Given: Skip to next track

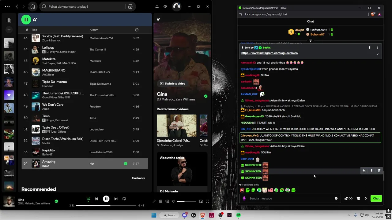Looking at the screenshot, I should (x=116, y=199).
